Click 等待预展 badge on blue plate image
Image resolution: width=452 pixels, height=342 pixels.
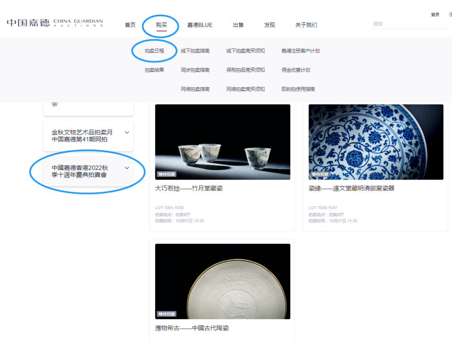[x=320, y=174]
